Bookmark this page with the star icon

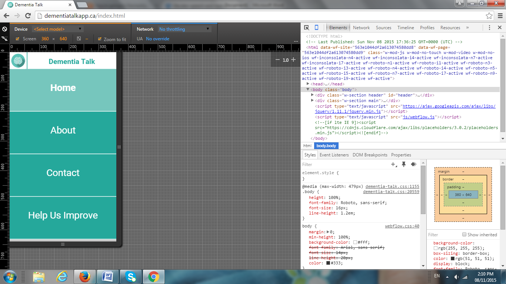489,16
